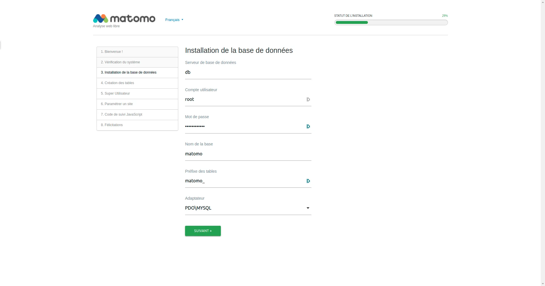Click the scrollbar down arrow

[542, 284]
